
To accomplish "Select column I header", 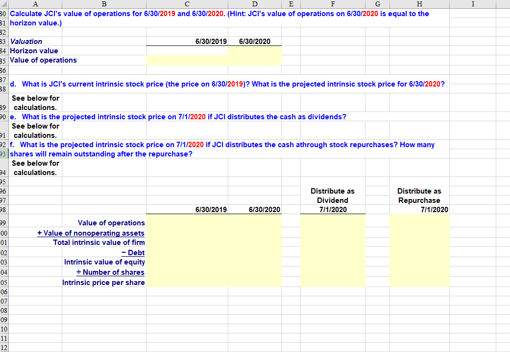I will (x=473, y=4).
